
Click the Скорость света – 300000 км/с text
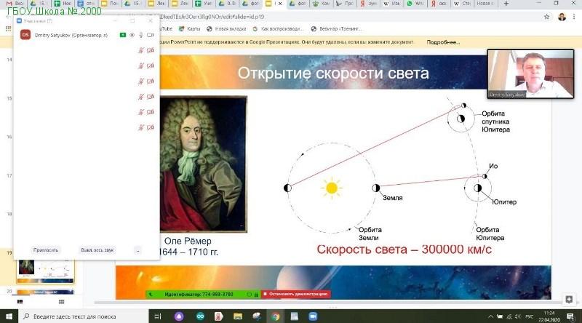coord(404,250)
